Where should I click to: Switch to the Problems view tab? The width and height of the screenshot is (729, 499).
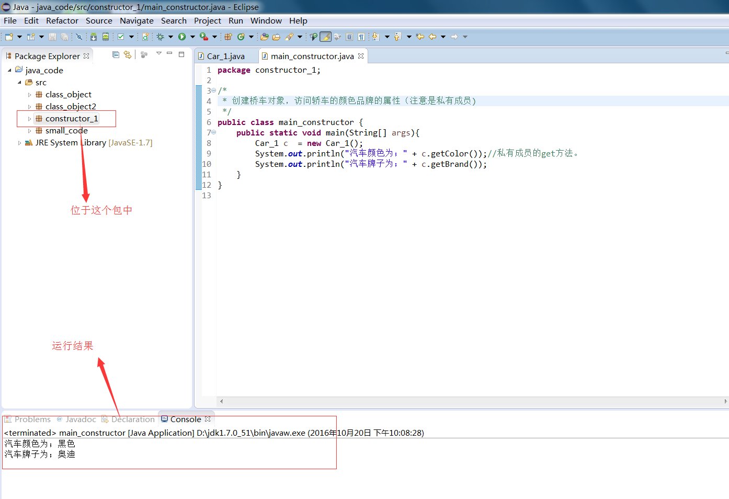32,419
